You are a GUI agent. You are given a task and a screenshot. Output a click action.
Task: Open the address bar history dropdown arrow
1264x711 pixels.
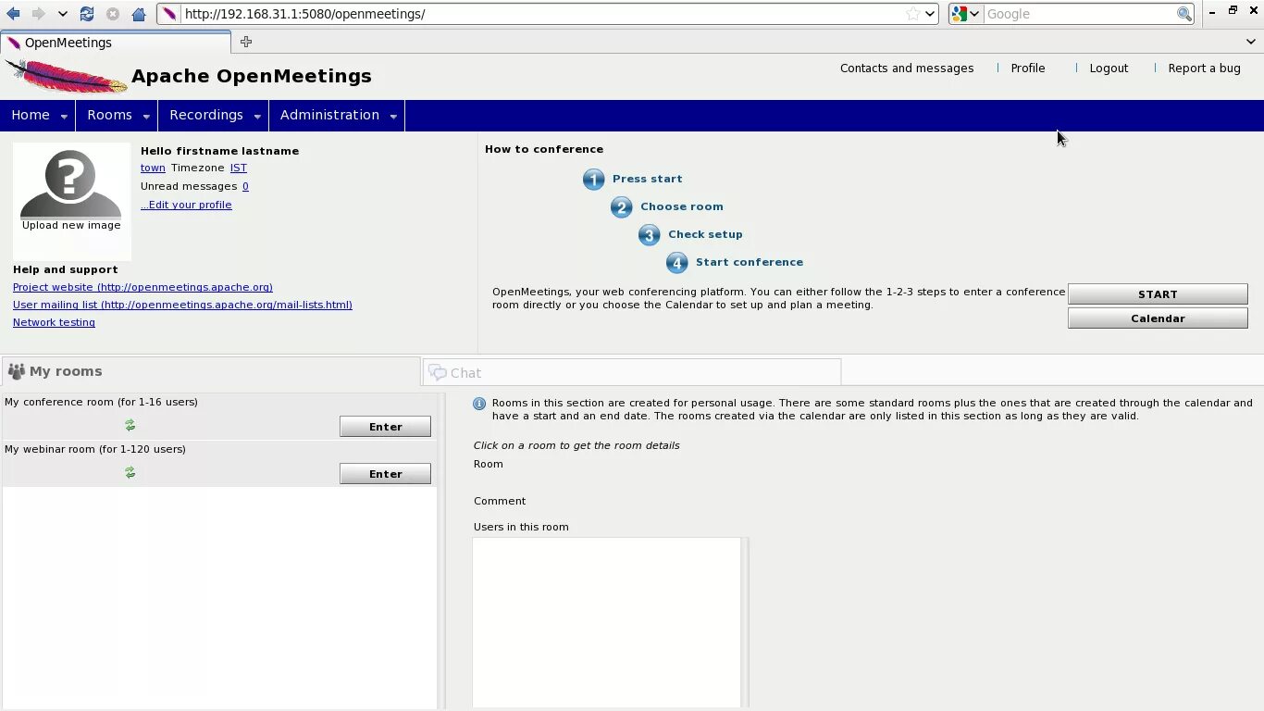[x=930, y=14]
